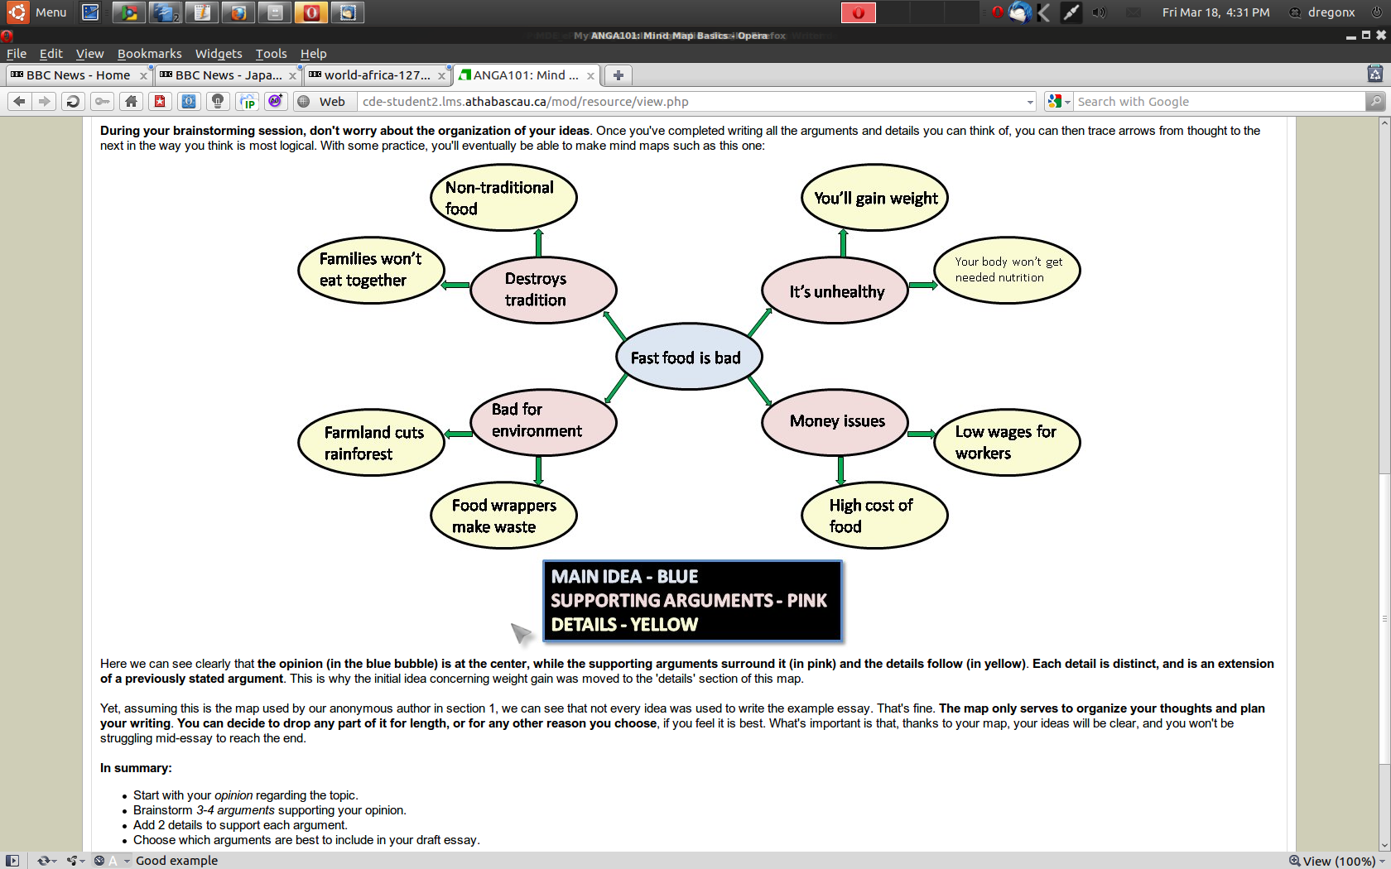Image resolution: width=1391 pixels, height=869 pixels.
Task: Open a new tab with plus button
Action: [618, 75]
